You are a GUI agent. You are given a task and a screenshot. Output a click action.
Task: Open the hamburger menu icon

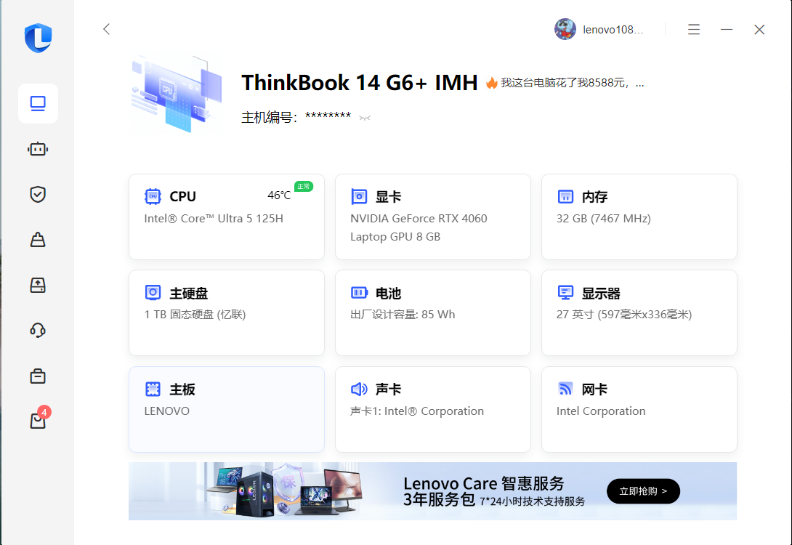693,30
